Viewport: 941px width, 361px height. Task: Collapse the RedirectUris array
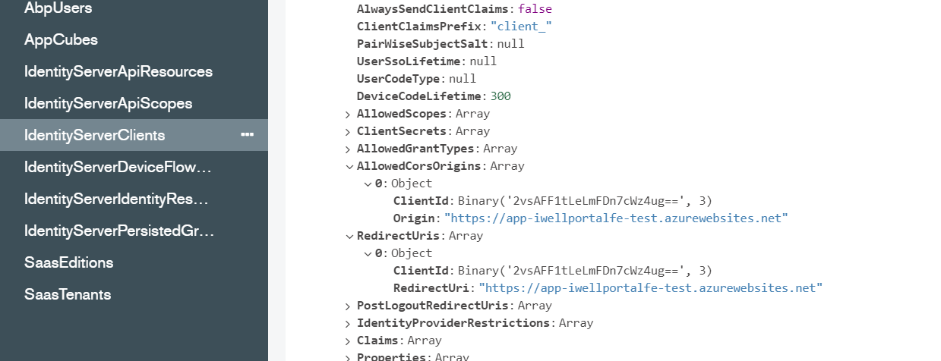coord(348,236)
